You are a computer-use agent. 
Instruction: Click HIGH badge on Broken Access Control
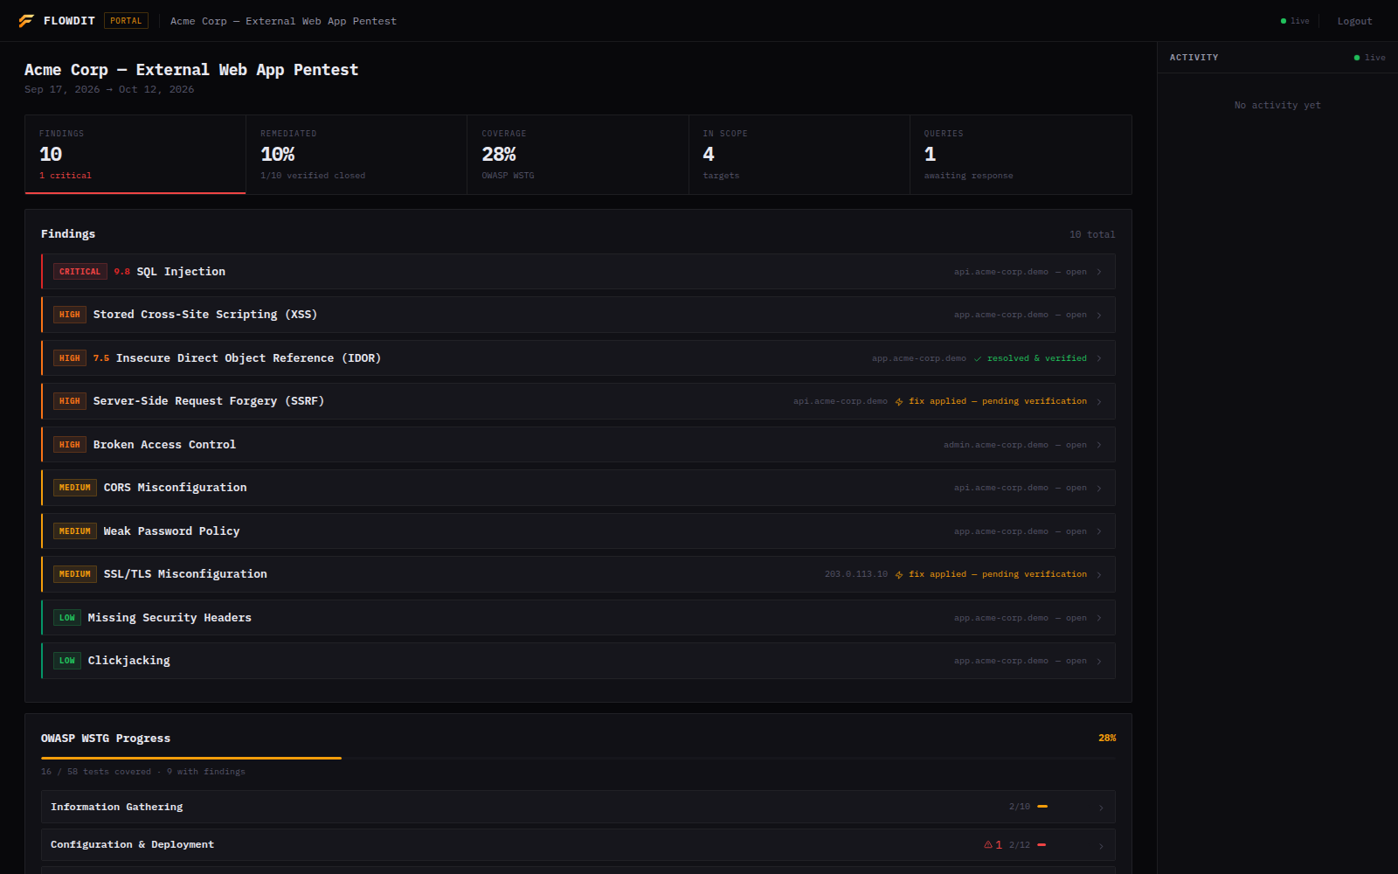click(70, 445)
